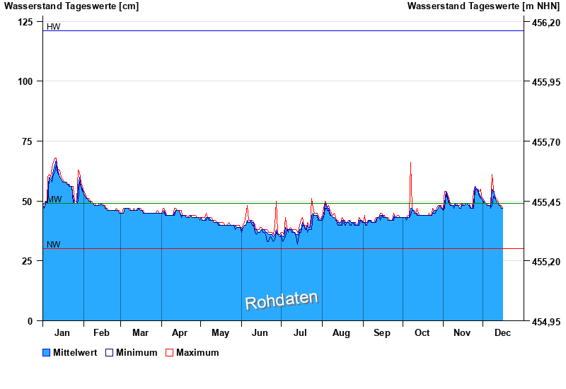The width and height of the screenshot is (566, 389).
Task: Click the blue Mittelwert legend swatch
Action: pyautogui.click(x=47, y=352)
